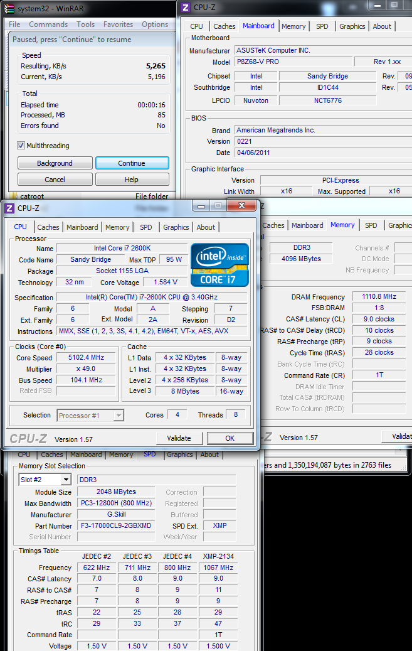Click Validate in front CPU-Z window
The width and height of the screenshot is (412, 651).
point(179,438)
